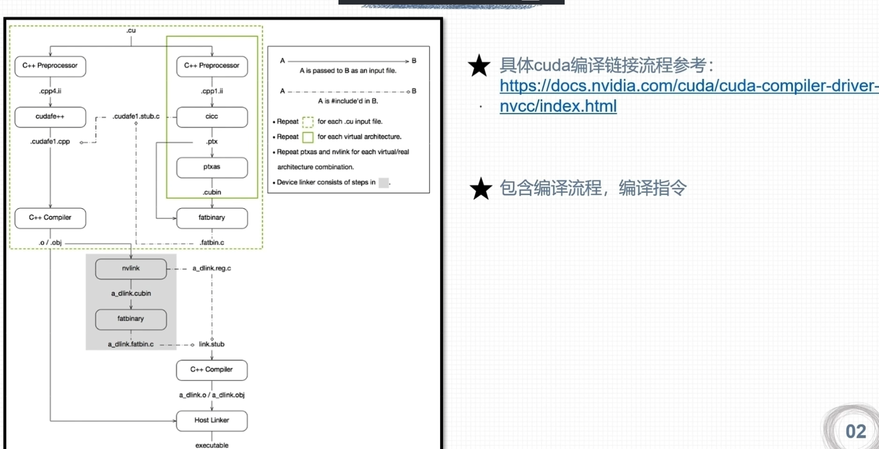The width and height of the screenshot is (879, 449).
Task: Click the a_dlink.reg.c label
Action: coord(212,268)
